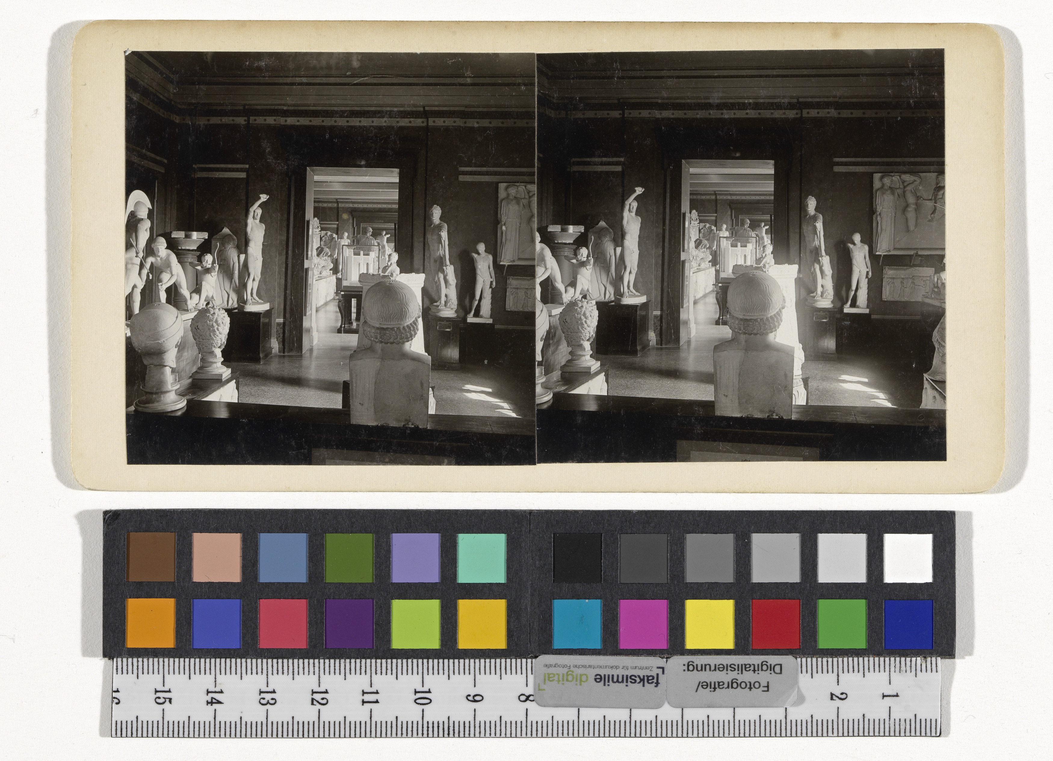
Task: Pick the lavender purple color patch
Action: point(415,557)
